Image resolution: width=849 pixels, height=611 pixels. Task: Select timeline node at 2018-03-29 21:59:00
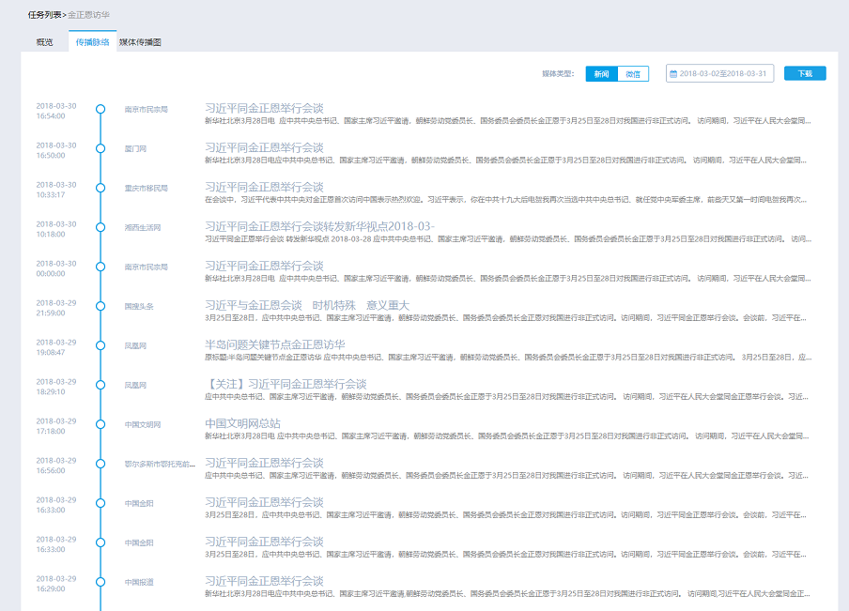[100, 306]
